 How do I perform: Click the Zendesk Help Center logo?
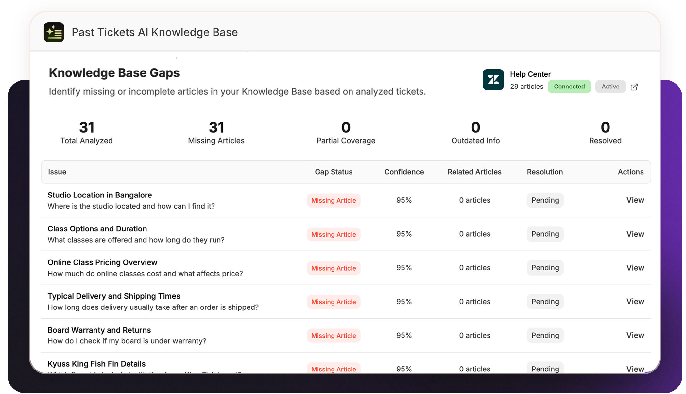(493, 80)
